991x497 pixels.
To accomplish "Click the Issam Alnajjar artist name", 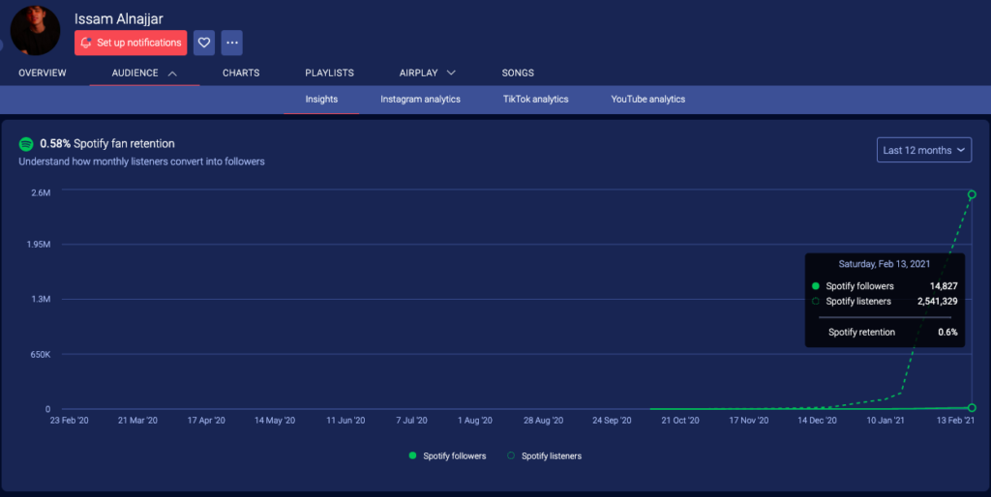I will tap(119, 19).
